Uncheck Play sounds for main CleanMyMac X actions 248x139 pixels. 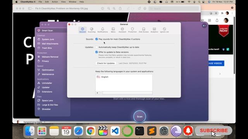click(96, 39)
